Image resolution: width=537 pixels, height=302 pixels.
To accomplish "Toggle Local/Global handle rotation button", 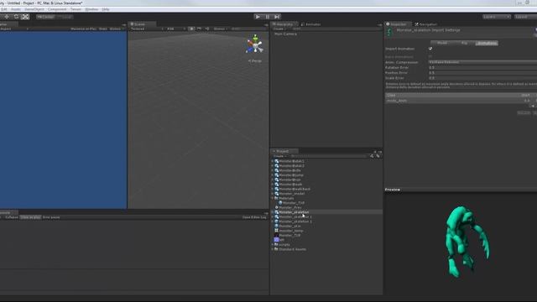I will pos(65,17).
